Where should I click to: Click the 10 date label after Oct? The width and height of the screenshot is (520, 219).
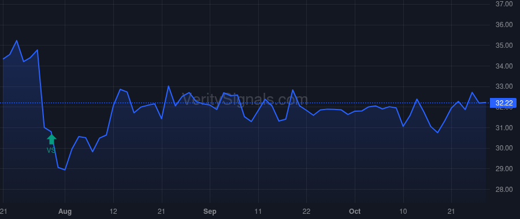[403, 212]
